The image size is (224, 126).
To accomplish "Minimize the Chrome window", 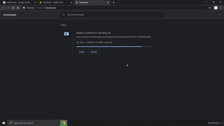I will (206, 2).
